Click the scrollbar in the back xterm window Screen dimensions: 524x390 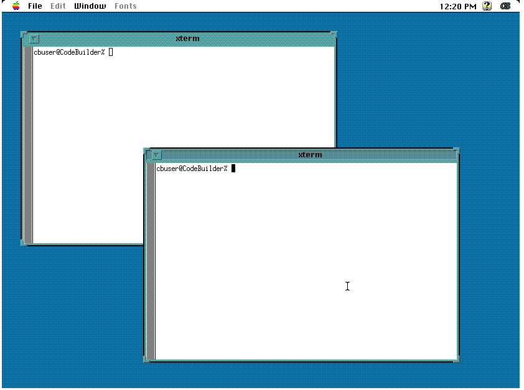point(29,146)
